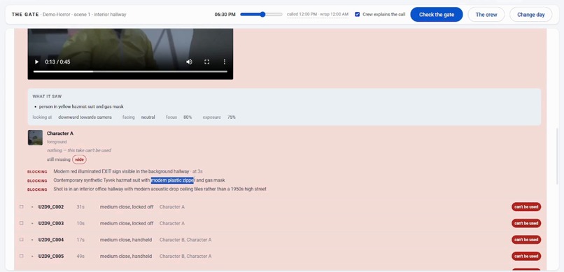The width and height of the screenshot is (564, 272).
Task: Open the video player more options menu
Action: coord(225,62)
